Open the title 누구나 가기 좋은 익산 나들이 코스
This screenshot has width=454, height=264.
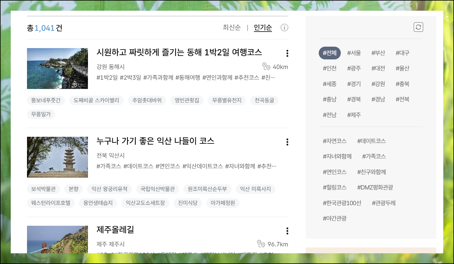point(155,141)
